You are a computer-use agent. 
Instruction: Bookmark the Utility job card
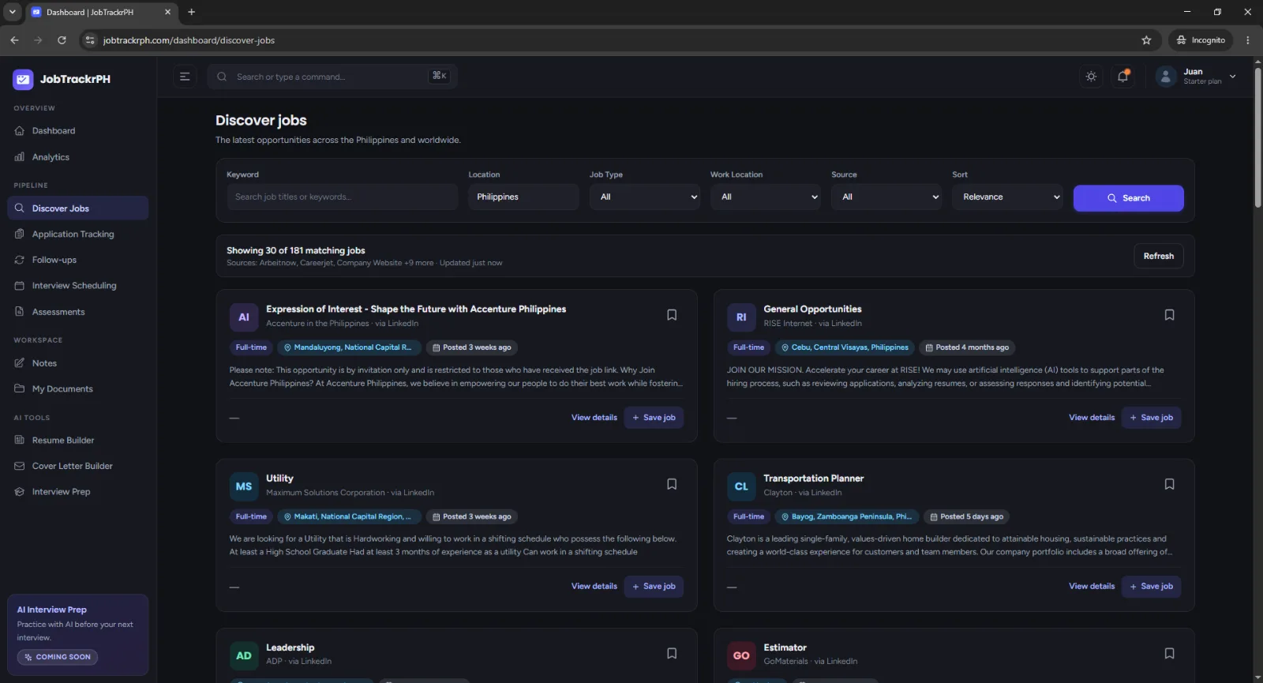(x=672, y=484)
